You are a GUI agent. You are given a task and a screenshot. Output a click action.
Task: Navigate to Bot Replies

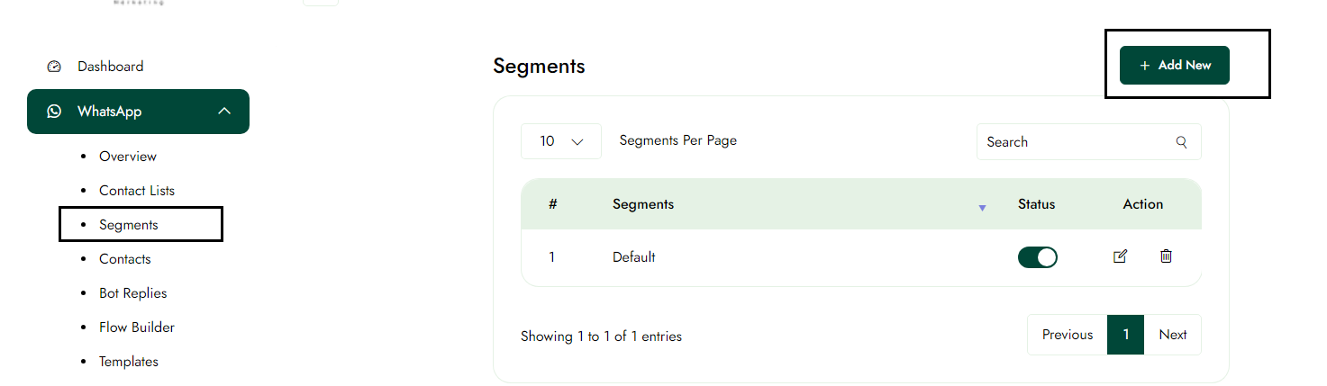[133, 293]
